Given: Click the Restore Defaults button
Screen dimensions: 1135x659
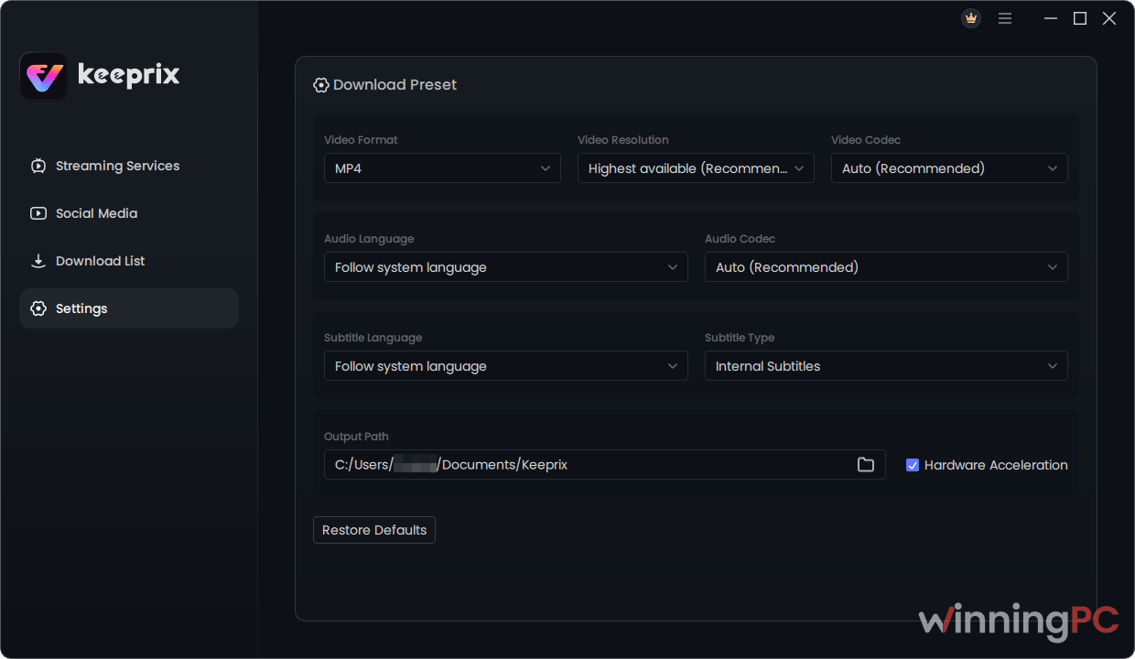Looking at the screenshot, I should (374, 530).
